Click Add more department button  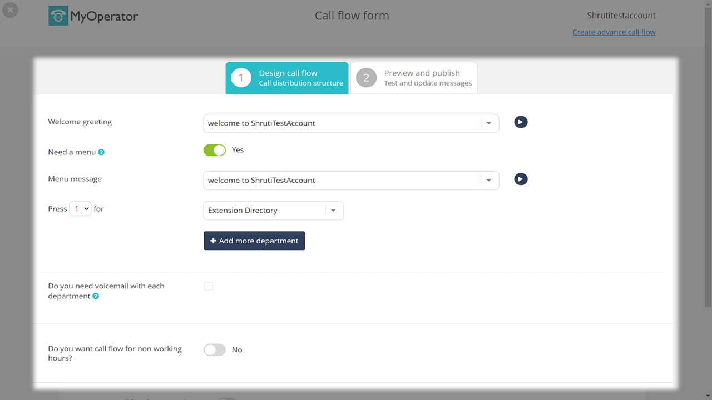254,241
